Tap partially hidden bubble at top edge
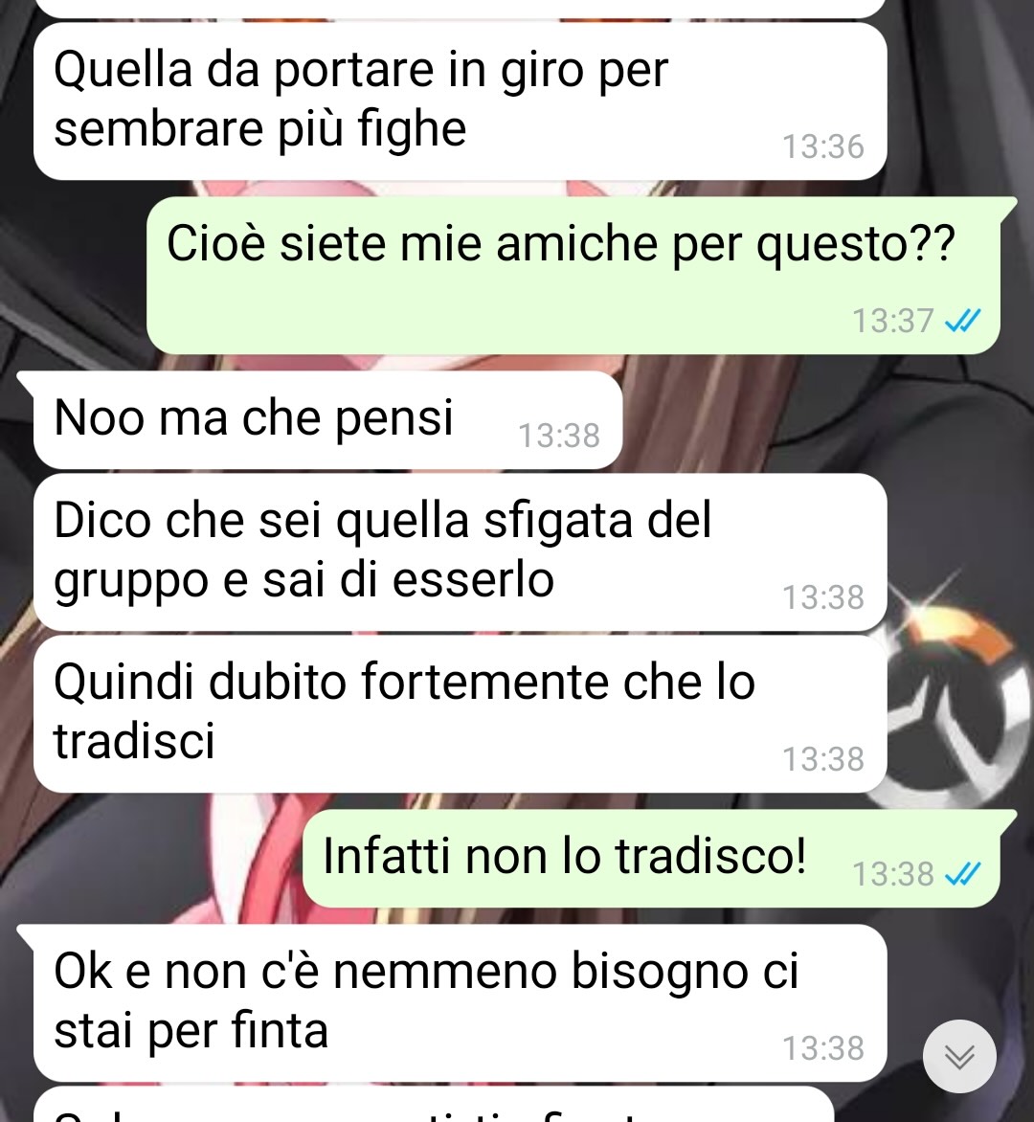This screenshot has height=1122, width=1034. pyautogui.click(x=461, y=9)
